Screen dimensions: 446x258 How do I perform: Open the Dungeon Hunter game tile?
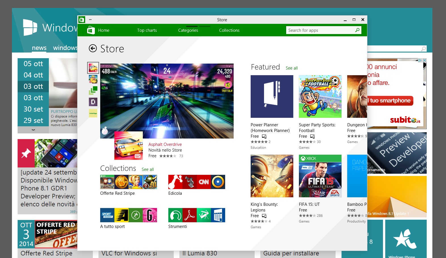click(357, 97)
